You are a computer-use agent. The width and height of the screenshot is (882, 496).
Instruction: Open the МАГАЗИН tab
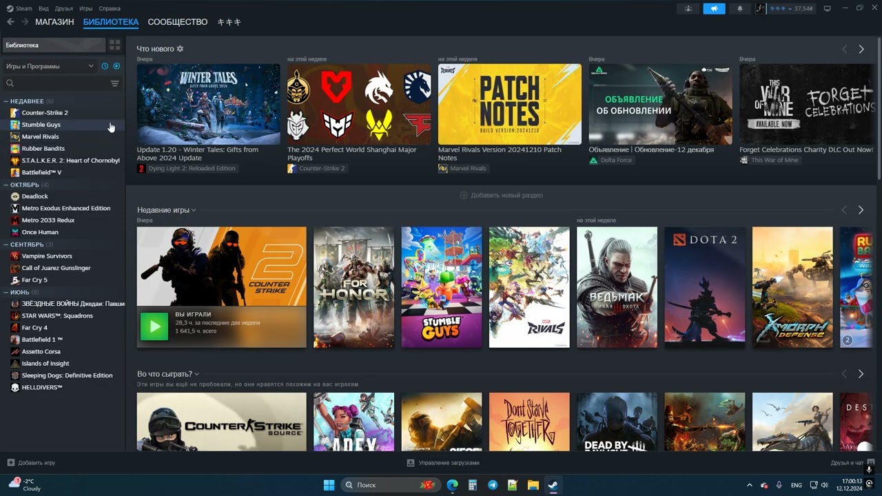(54, 22)
